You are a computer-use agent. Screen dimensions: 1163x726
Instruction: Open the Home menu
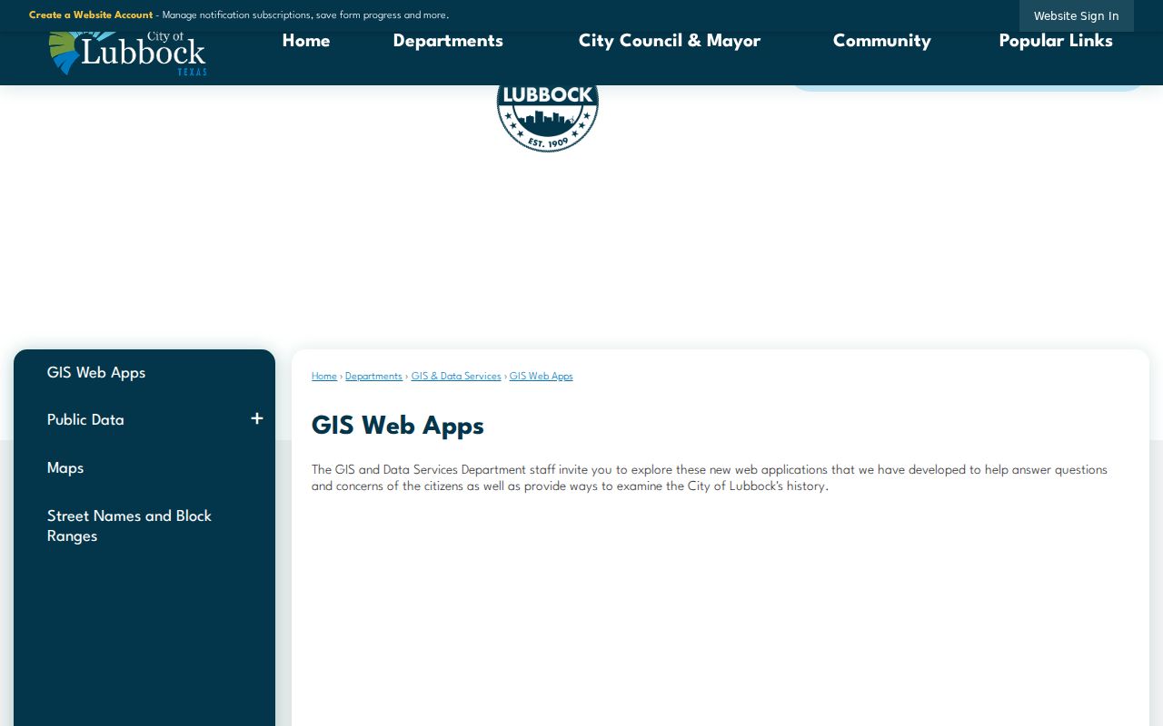[306, 41]
